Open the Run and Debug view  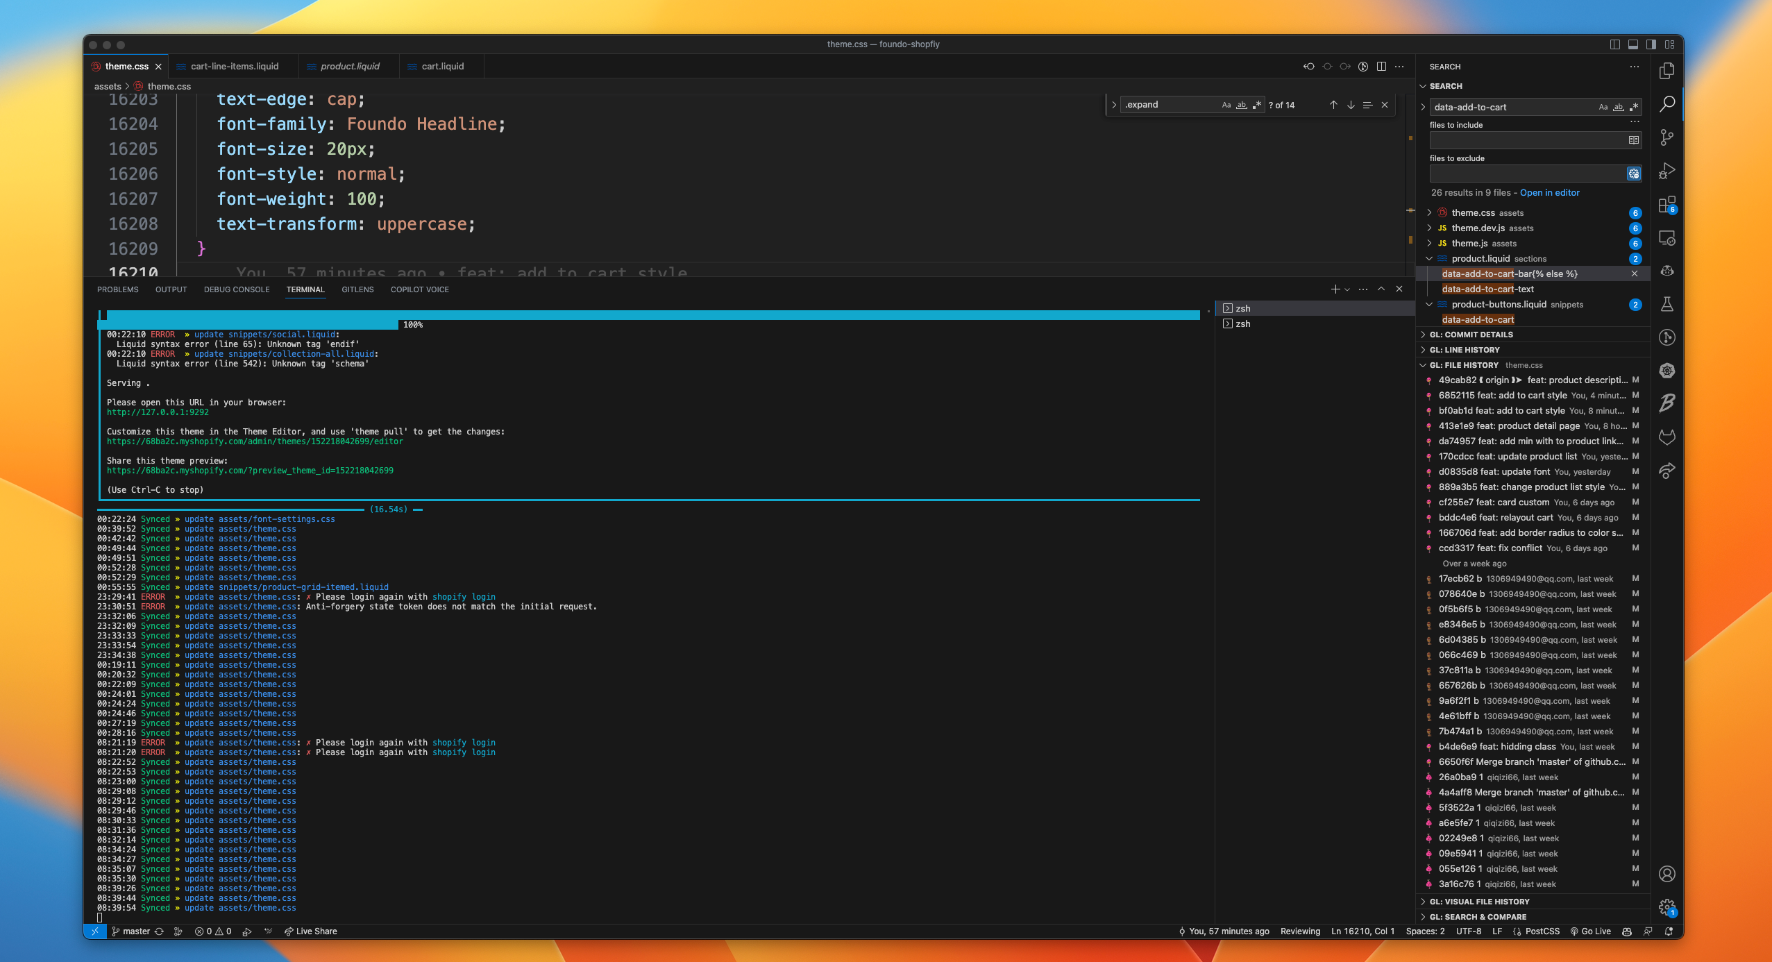tap(1669, 170)
